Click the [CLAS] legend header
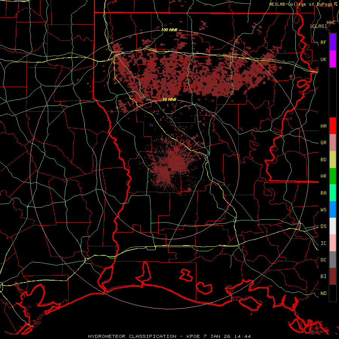 click(x=318, y=26)
